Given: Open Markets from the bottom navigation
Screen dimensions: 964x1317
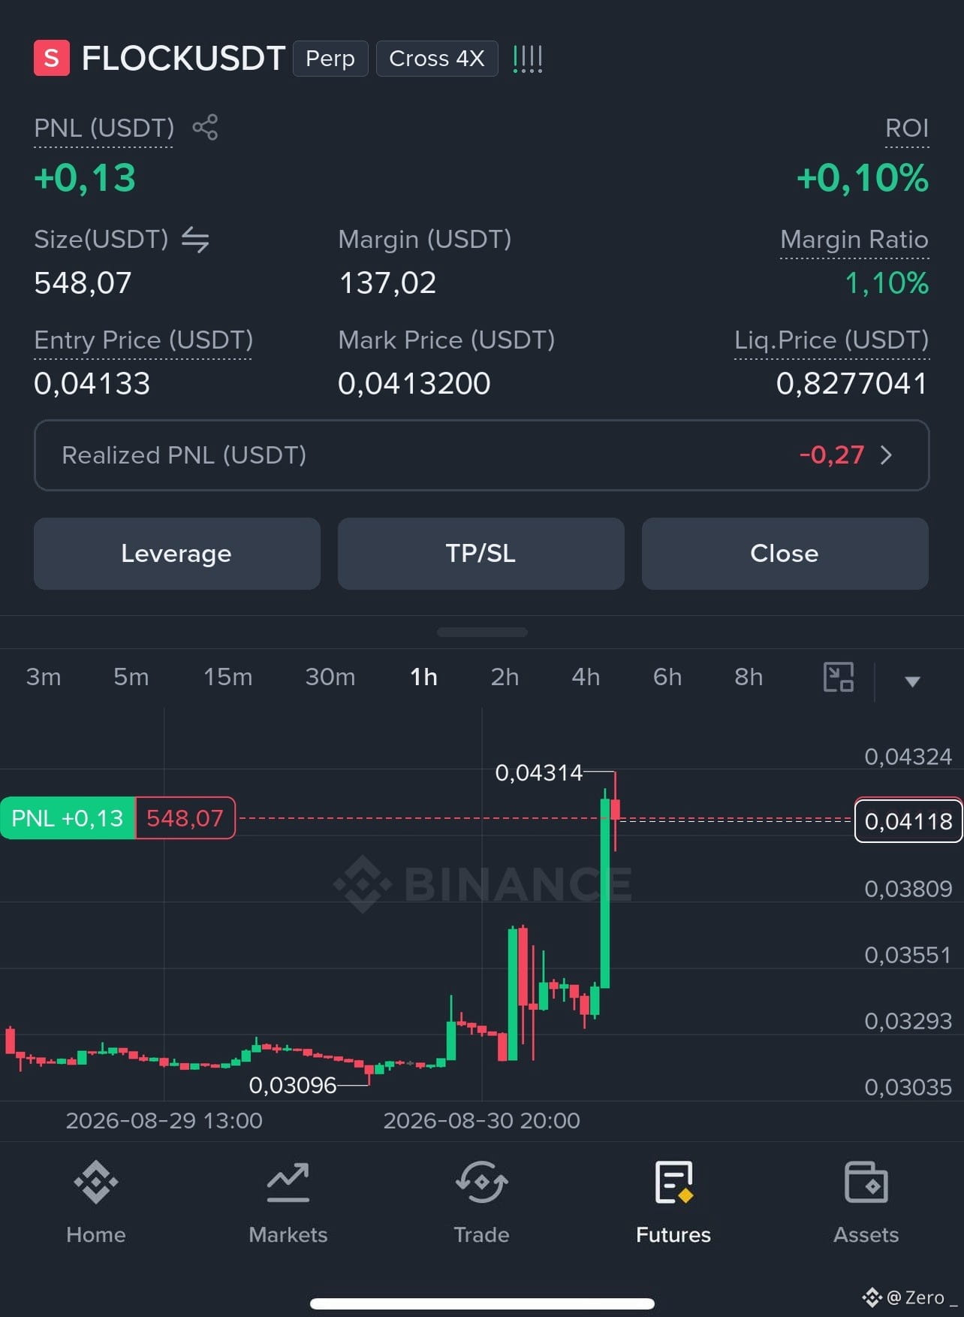Looking at the screenshot, I should click(x=288, y=1202).
